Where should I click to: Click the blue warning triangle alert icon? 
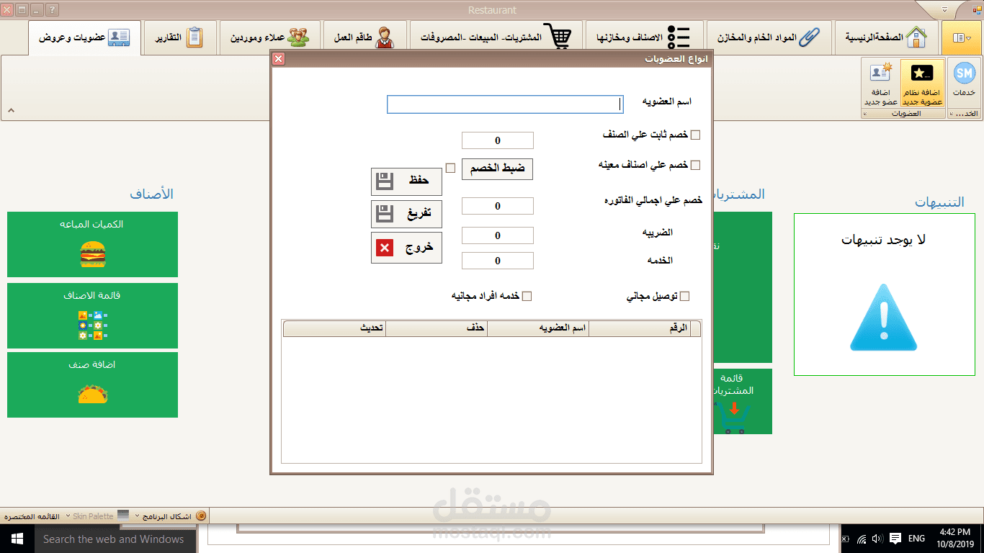(883, 318)
